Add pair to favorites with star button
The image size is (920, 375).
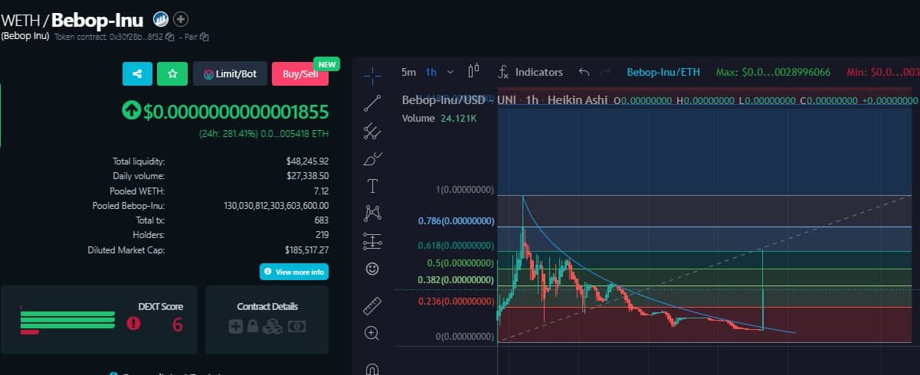click(x=172, y=73)
